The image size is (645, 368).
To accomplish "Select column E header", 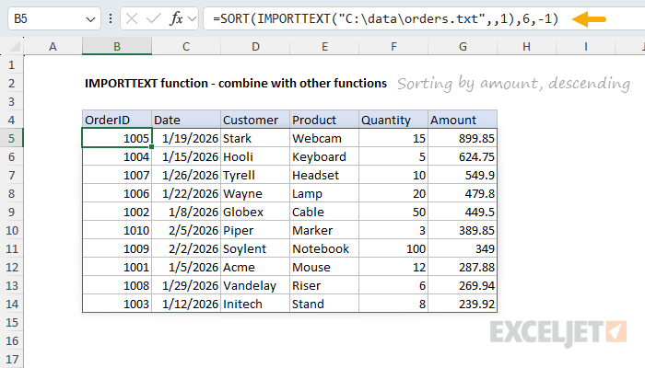I will click(324, 46).
